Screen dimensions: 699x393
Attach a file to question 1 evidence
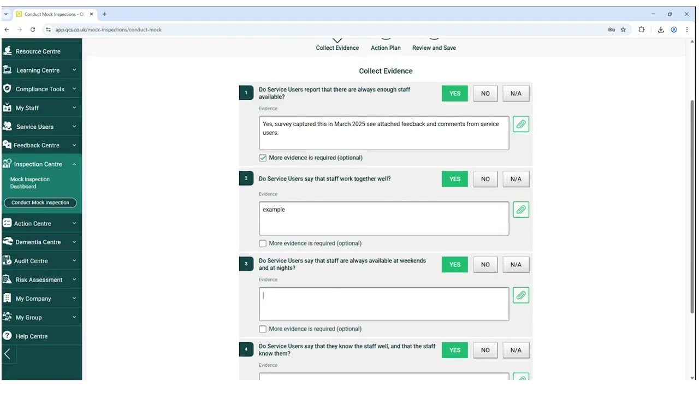click(521, 124)
